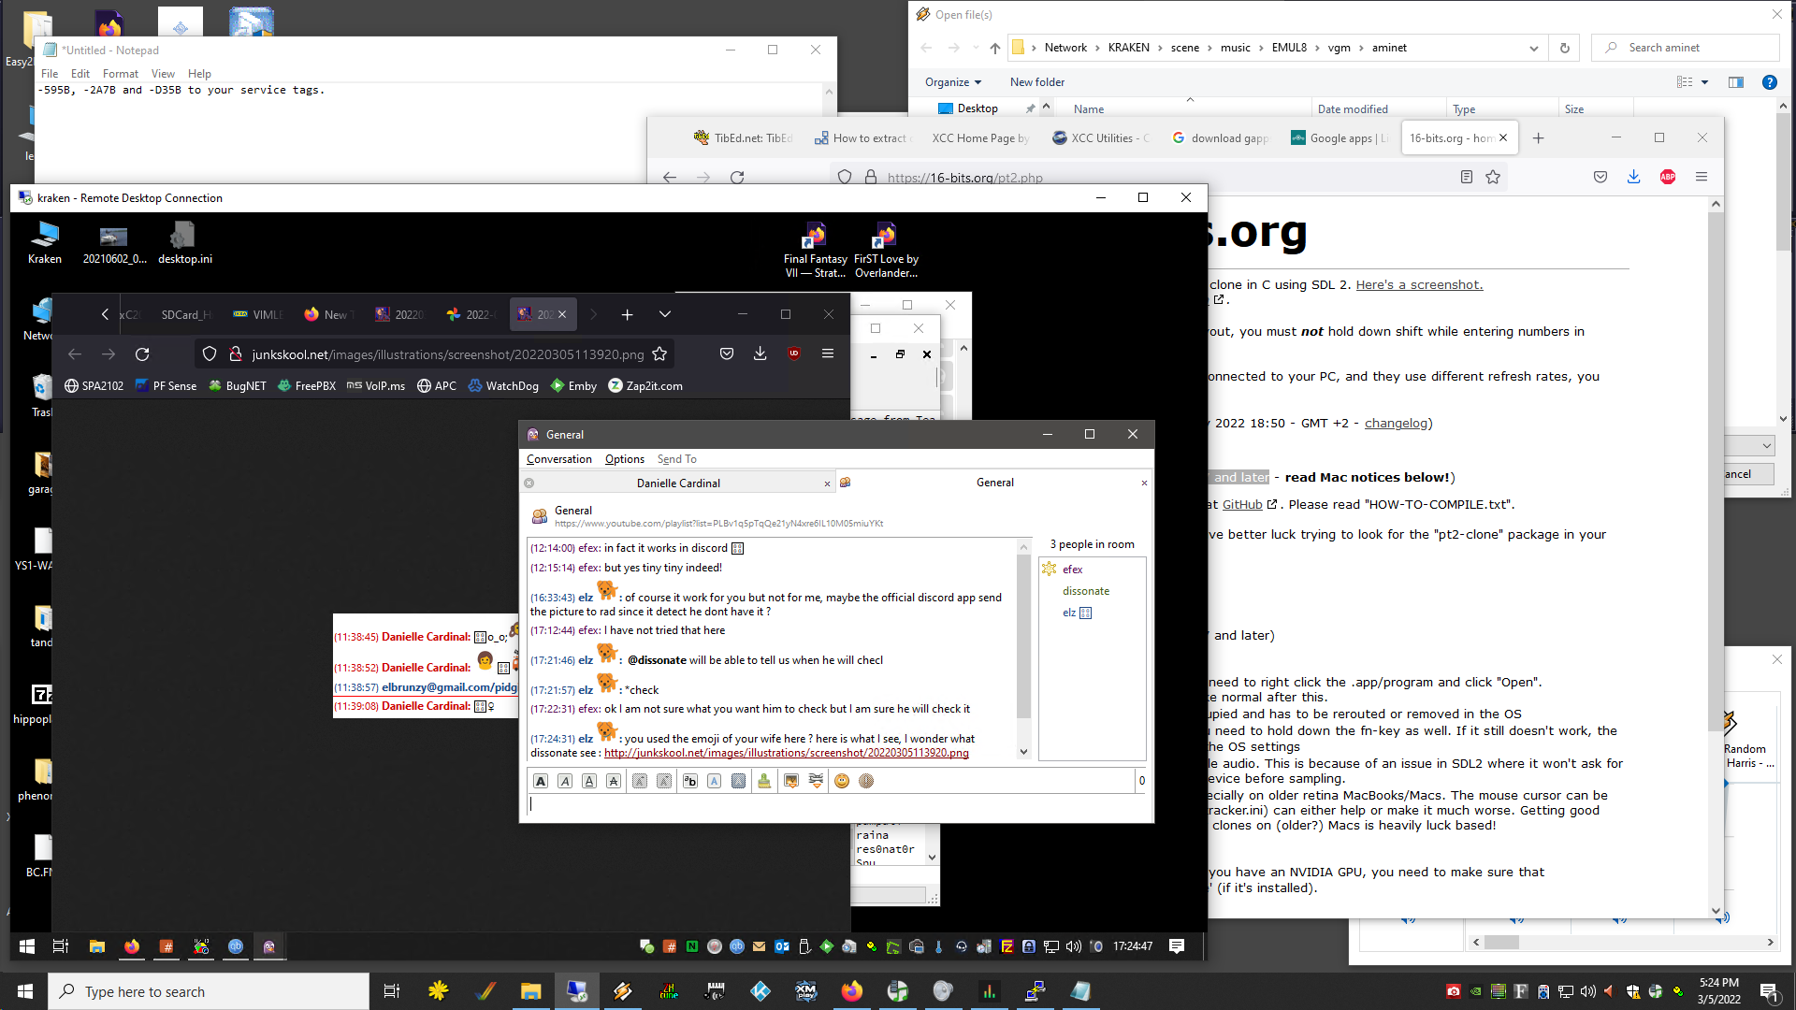The image size is (1796, 1010).
Task: Open the junkskool.net screenshot link in chat
Action: tap(787, 753)
